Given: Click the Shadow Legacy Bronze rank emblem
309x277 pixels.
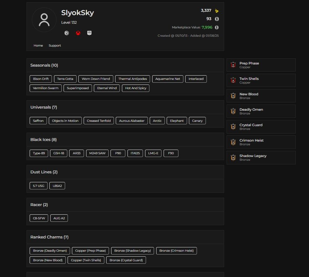Looking at the screenshot, I should pos(233,158).
